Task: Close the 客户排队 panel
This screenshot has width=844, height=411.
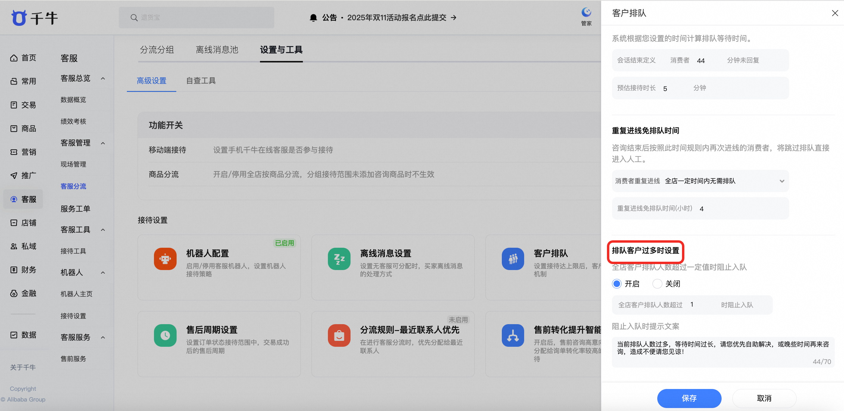Action: point(835,13)
